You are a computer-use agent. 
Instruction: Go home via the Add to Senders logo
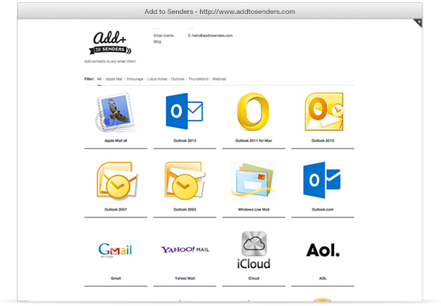coord(110,43)
